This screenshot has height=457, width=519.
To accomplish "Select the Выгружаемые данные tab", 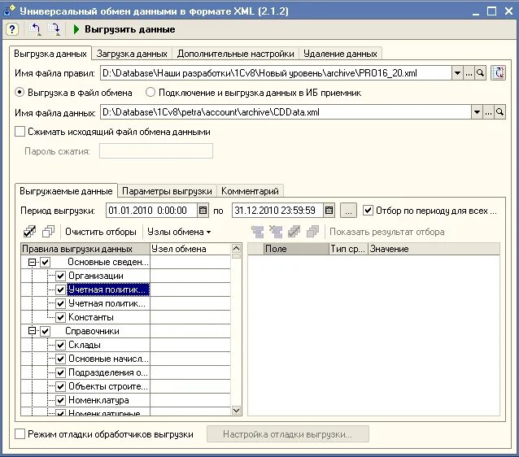I will pos(66,191).
